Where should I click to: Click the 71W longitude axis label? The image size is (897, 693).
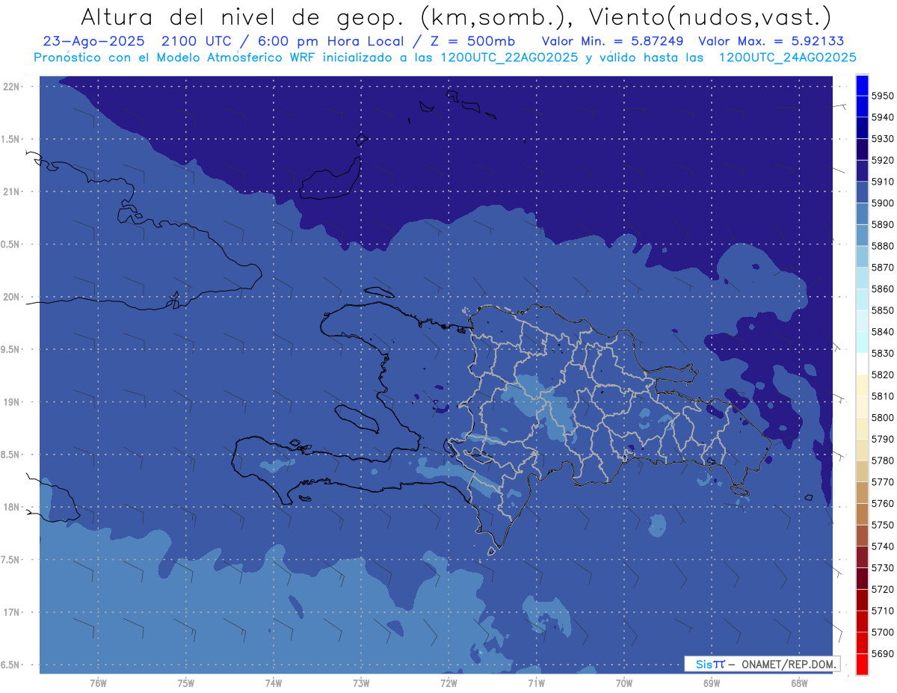536,683
